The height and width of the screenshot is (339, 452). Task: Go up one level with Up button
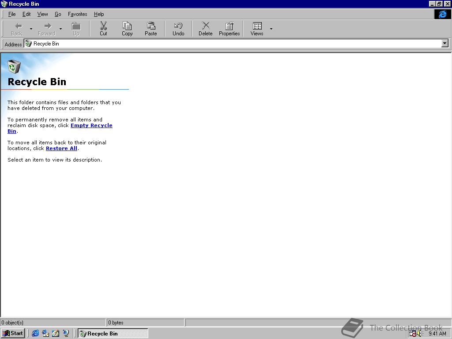click(76, 29)
